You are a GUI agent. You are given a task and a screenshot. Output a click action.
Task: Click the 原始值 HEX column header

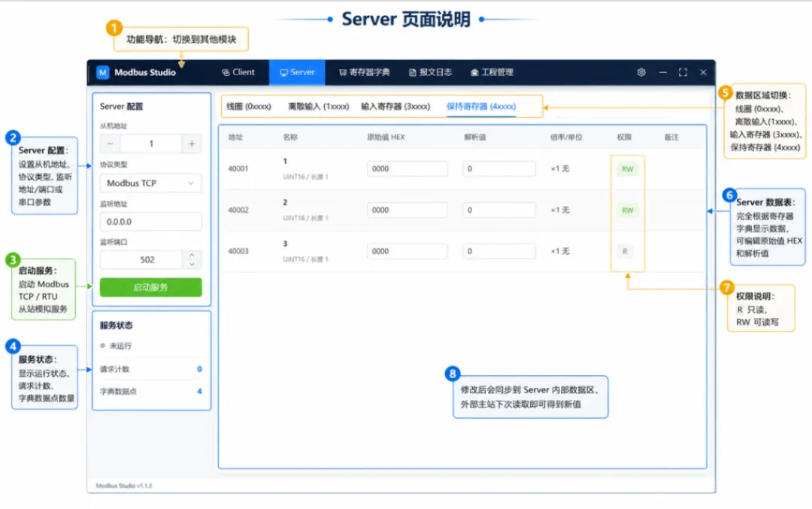(x=386, y=138)
